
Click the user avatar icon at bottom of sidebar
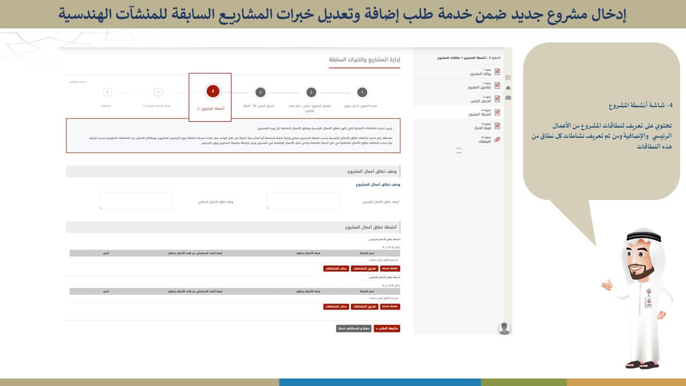504,328
